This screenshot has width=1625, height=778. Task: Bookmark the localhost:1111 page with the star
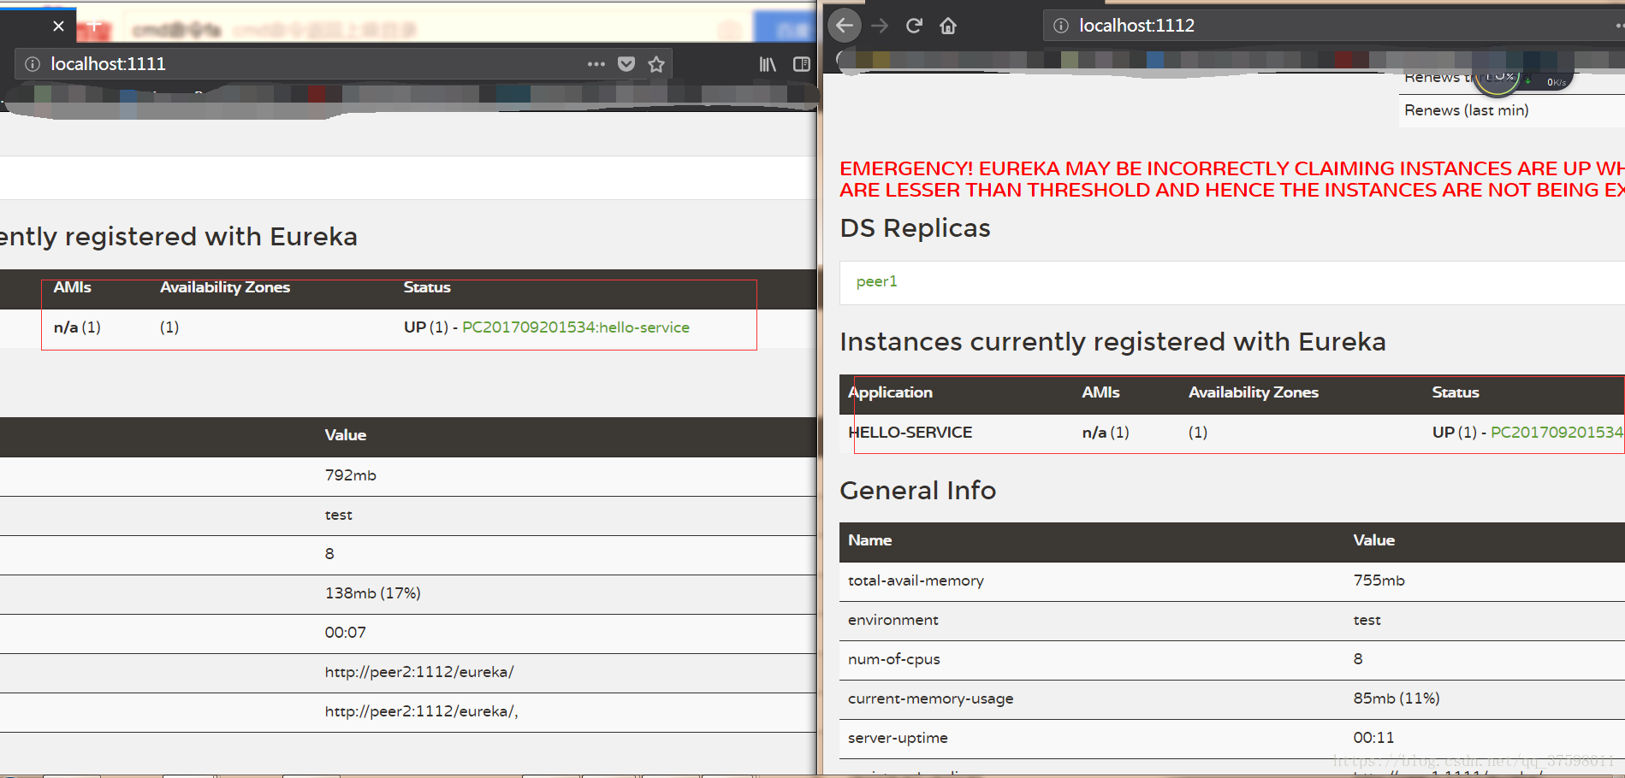[x=656, y=64]
